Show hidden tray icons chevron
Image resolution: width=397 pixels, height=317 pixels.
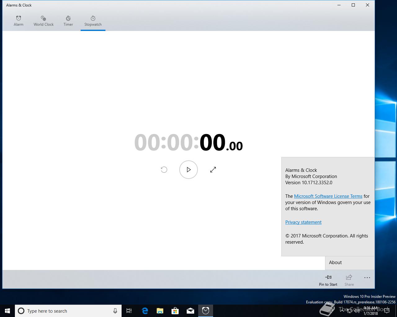click(342, 311)
